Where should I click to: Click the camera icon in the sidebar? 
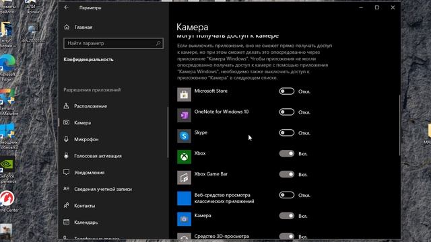(66, 122)
